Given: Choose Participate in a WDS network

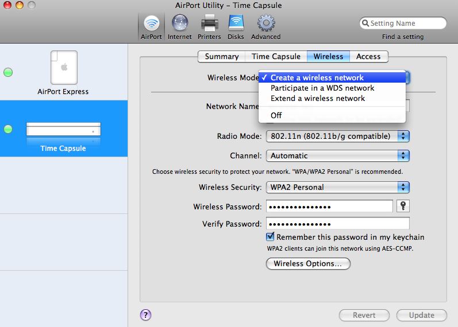Looking at the screenshot, I should (332, 88).
